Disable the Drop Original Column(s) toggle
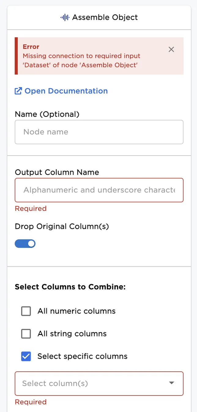 tap(25, 244)
